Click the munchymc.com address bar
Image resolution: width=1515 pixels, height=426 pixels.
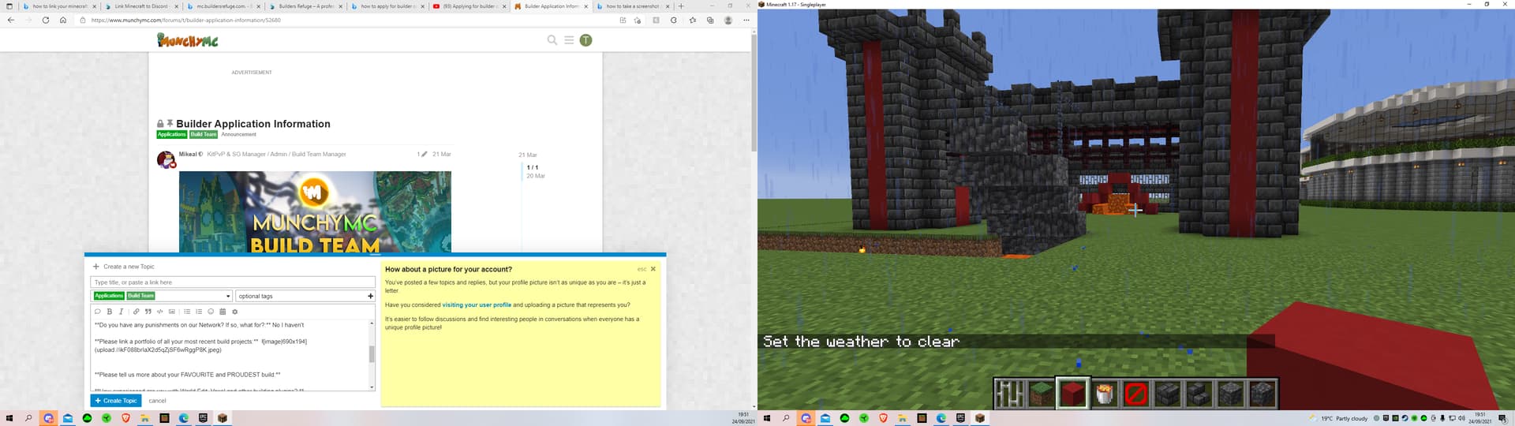[347, 21]
